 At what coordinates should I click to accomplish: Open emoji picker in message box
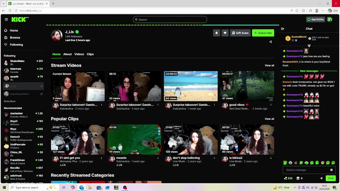[331, 170]
